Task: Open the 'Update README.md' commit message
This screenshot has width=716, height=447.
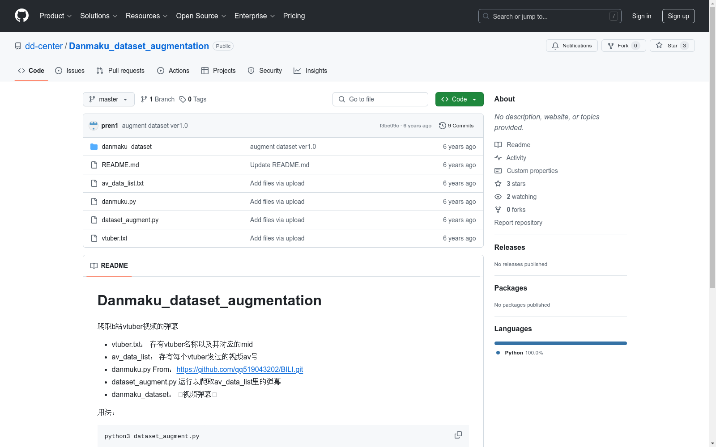Action: click(x=280, y=165)
